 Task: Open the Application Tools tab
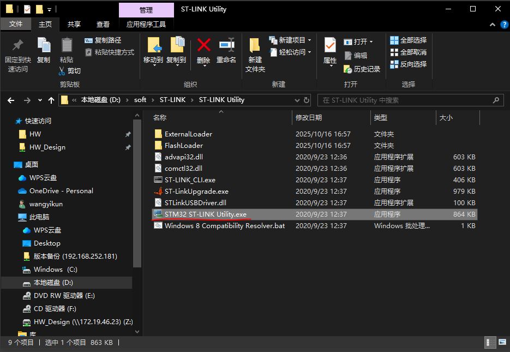click(146, 25)
